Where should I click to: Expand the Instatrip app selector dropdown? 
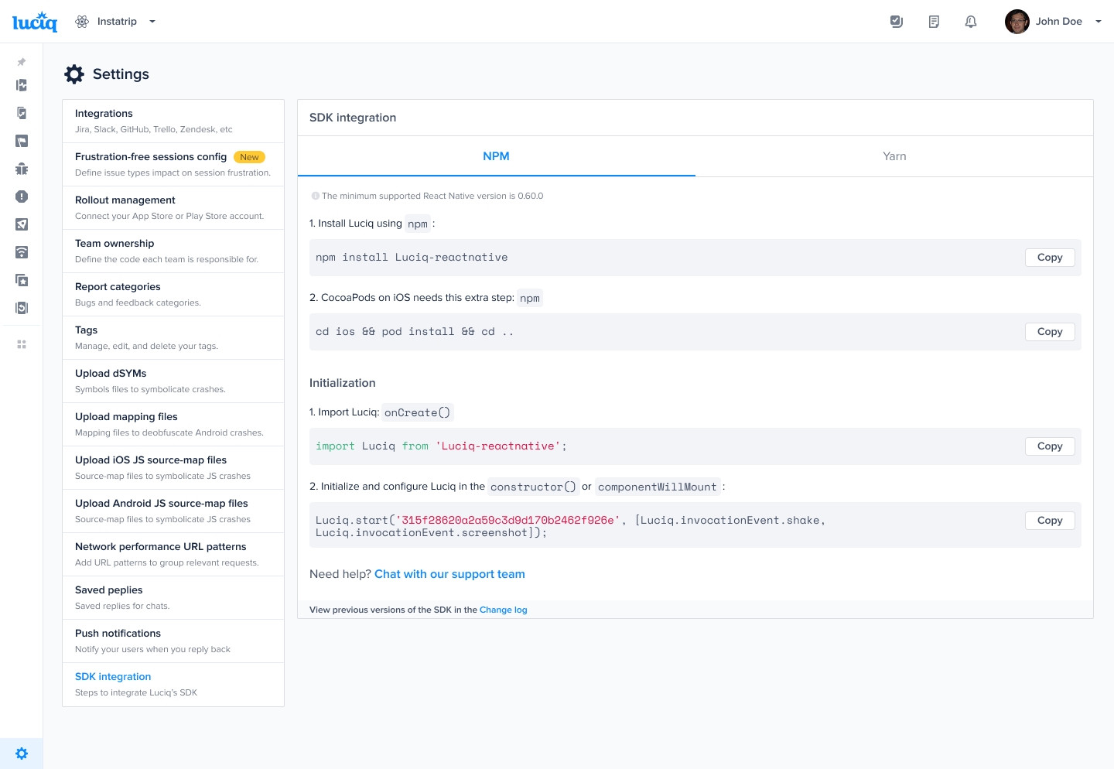tap(152, 22)
